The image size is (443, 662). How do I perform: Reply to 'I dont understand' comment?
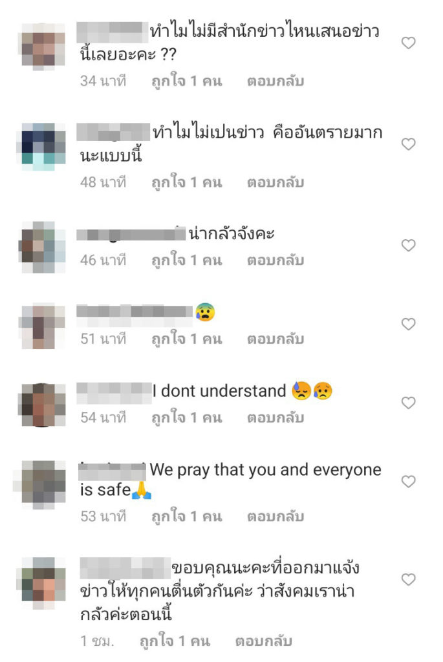coord(276,418)
